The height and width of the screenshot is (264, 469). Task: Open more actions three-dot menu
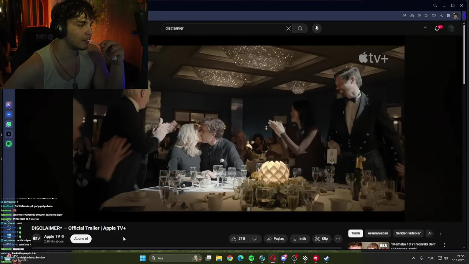click(338, 239)
